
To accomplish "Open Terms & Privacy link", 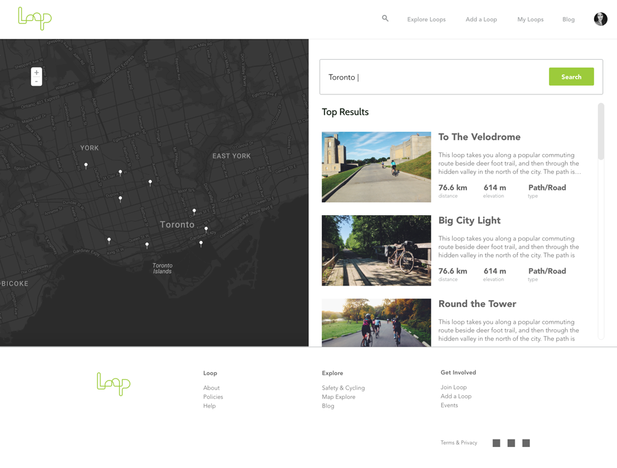I will 459,443.
